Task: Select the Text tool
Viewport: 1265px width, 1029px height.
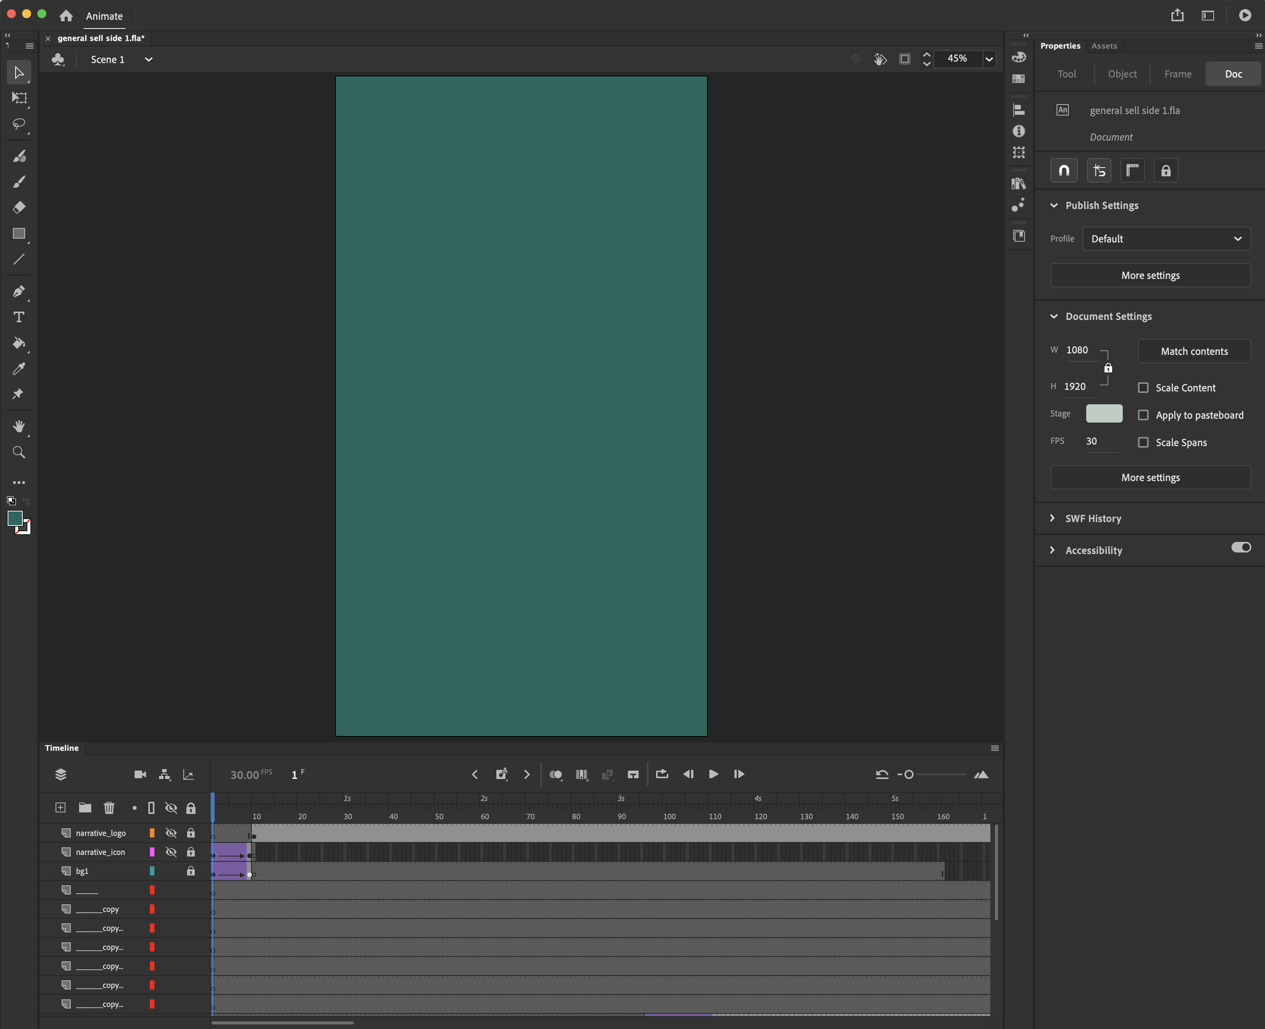Action: [x=19, y=317]
